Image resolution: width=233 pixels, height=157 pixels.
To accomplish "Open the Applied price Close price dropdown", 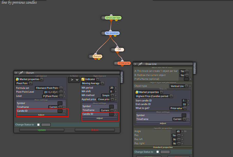I will pos(113,99).
